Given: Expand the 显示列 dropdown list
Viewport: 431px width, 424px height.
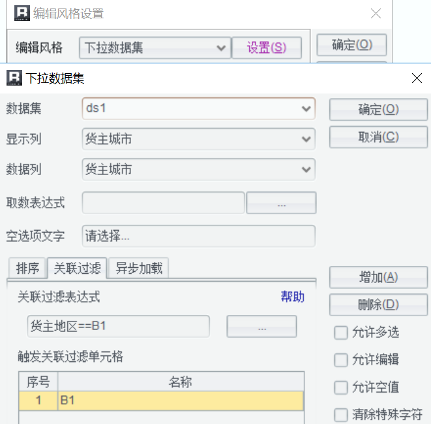Looking at the screenshot, I should coord(306,139).
